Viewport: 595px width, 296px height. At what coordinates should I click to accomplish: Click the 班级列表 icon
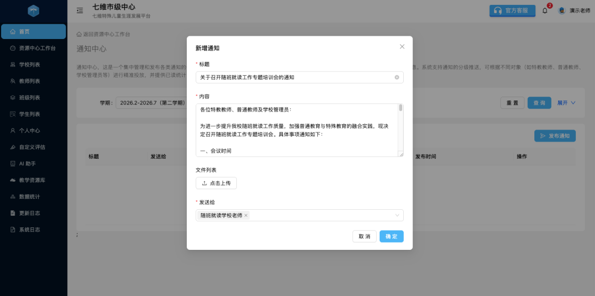click(x=13, y=98)
